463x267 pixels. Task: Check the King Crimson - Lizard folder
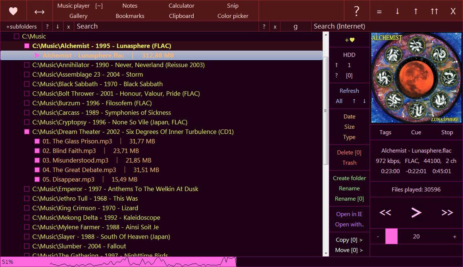[27, 208]
